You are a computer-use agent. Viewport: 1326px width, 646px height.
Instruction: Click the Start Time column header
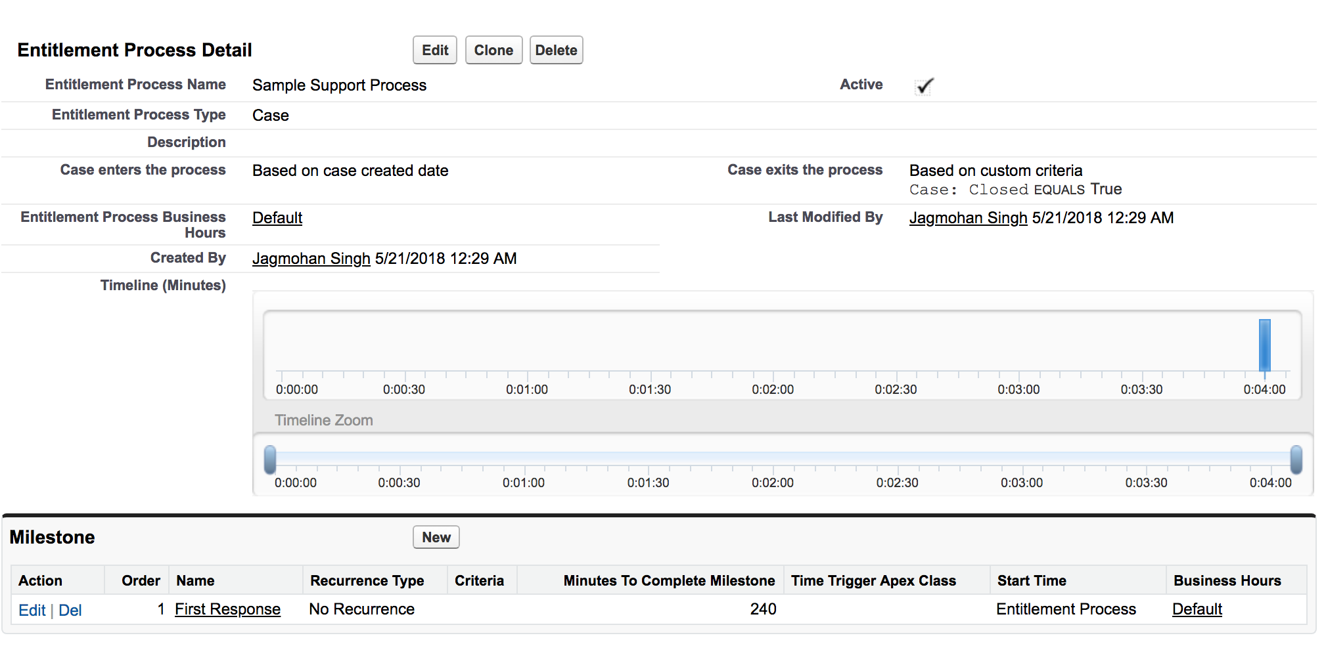pos(1031,581)
